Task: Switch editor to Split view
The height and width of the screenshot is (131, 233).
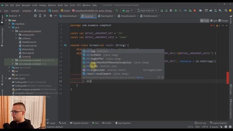Action: tap(214, 21)
